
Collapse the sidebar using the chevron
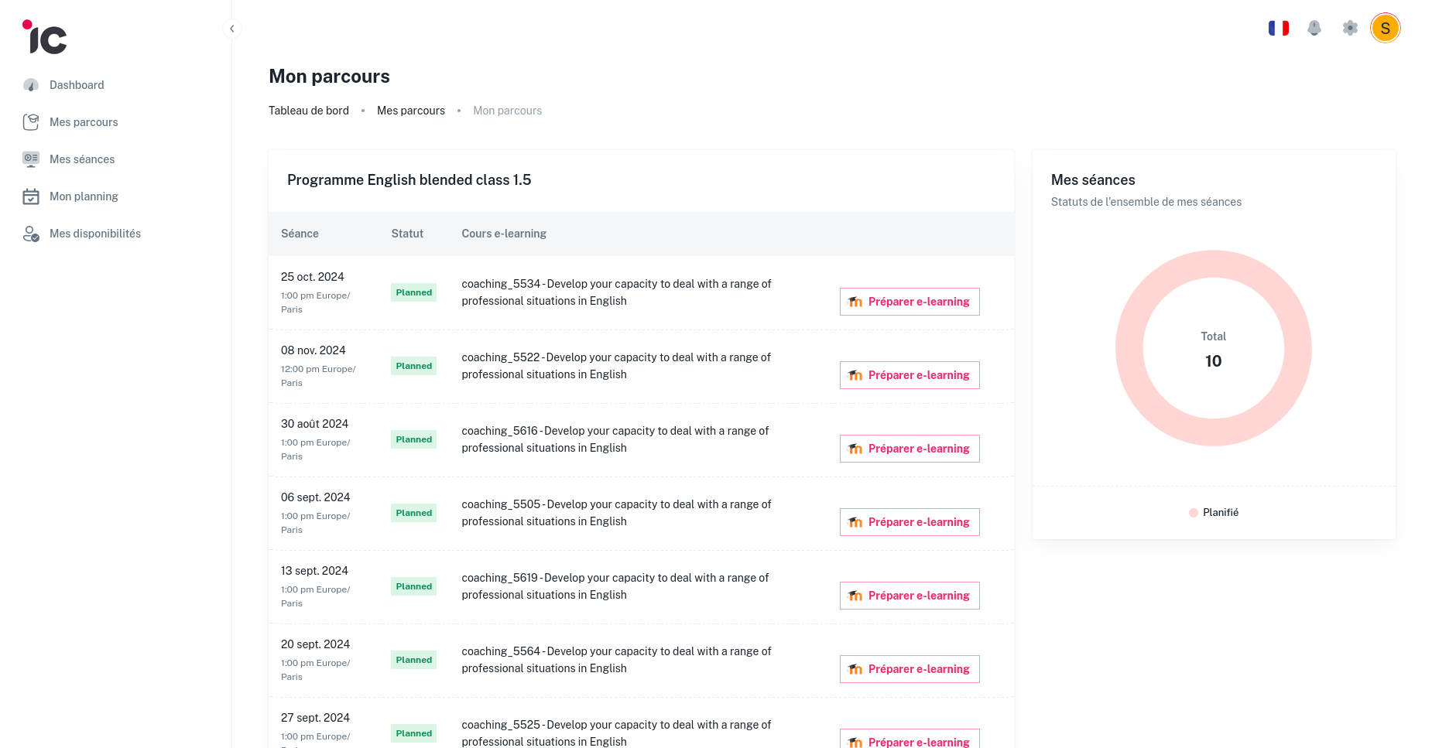click(232, 28)
